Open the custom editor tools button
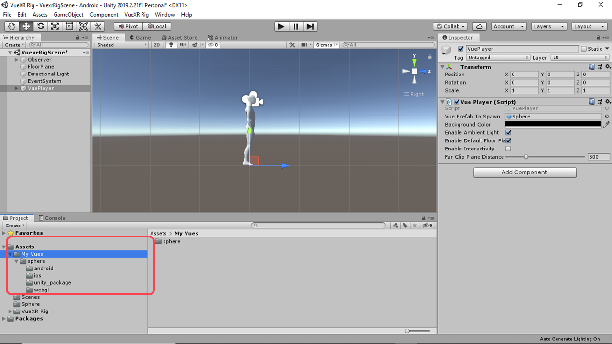 click(98, 26)
